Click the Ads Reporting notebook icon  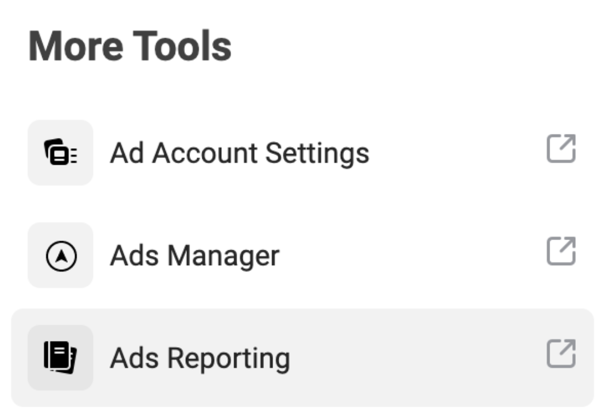[60, 358]
